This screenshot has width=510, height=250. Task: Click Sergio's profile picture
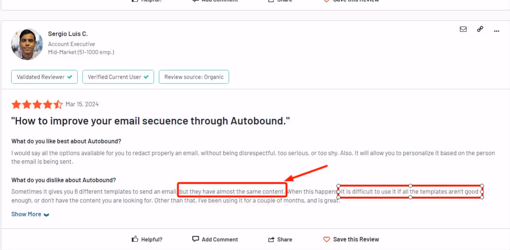27,44
